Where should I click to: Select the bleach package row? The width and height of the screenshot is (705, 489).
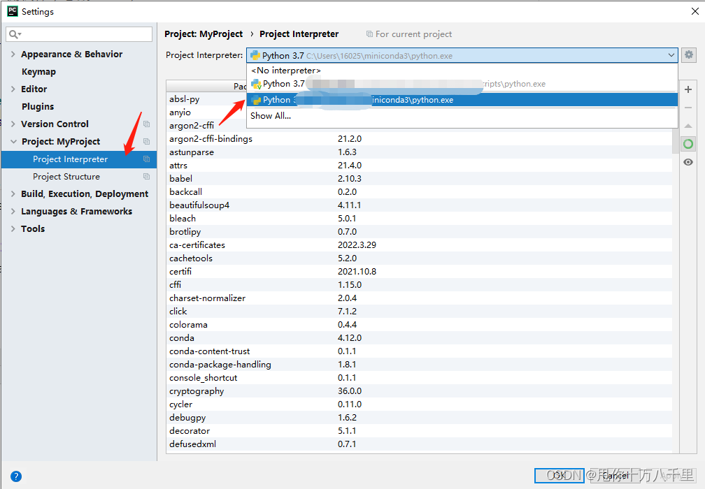point(419,219)
